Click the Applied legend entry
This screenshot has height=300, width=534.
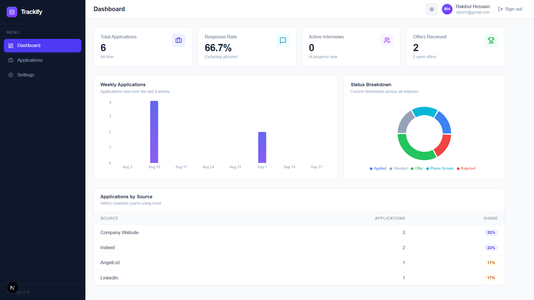click(x=378, y=168)
